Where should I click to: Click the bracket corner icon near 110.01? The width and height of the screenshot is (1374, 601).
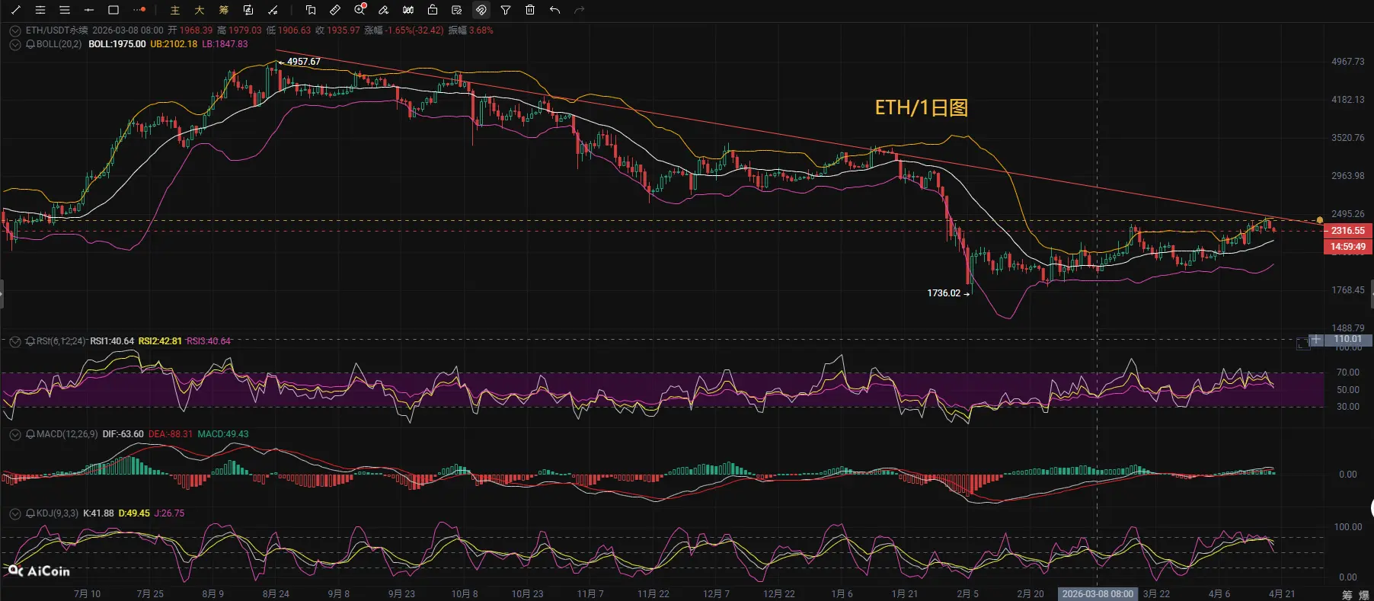pos(1302,345)
